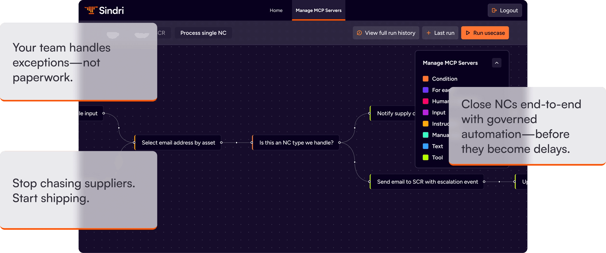Click the play icon in Run usecase
The image size is (606, 253).
[x=468, y=33]
